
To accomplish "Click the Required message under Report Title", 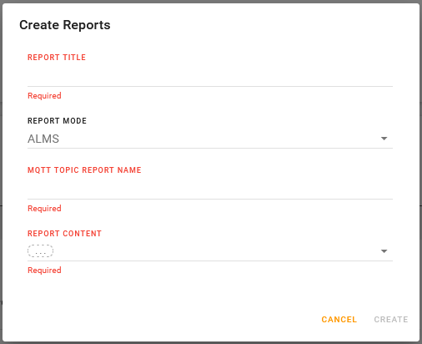I will pyautogui.click(x=44, y=96).
